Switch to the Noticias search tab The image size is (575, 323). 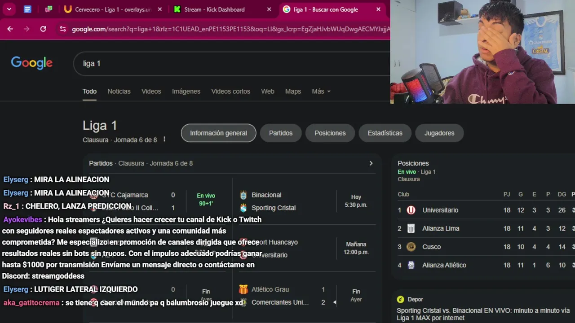[x=119, y=91]
